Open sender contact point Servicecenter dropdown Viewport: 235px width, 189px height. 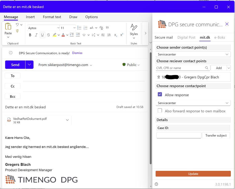point(193,54)
